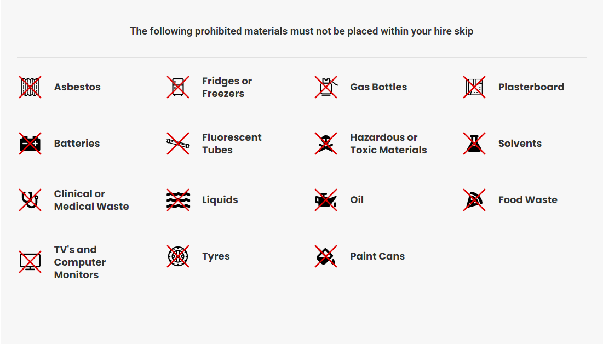Click the crossed-out tyre icon
The width and height of the screenshot is (603, 344).
178,256
